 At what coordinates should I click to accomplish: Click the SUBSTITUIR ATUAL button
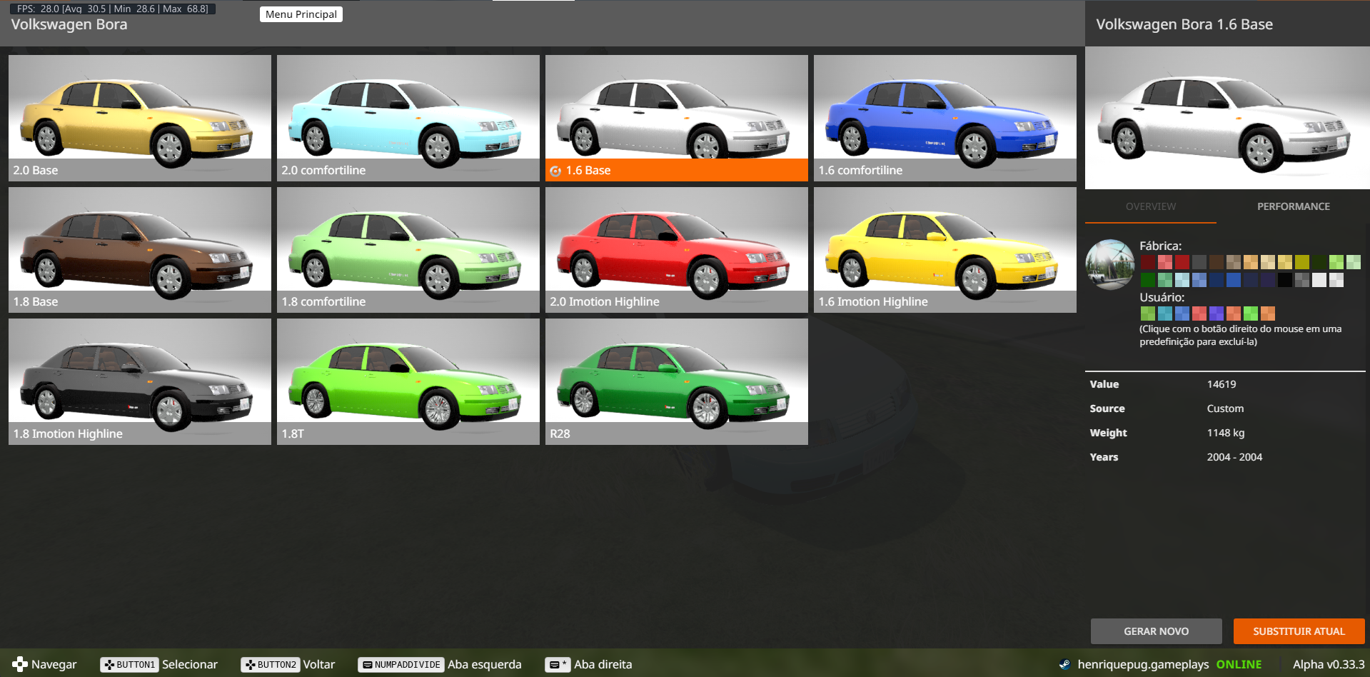tap(1299, 631)
